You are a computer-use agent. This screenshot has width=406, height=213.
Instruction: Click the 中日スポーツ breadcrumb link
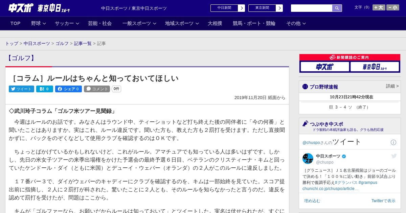pos(37,44)
